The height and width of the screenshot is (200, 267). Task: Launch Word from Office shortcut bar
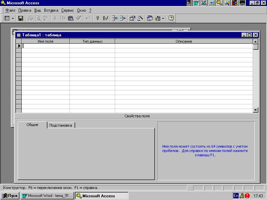(196, 3)
